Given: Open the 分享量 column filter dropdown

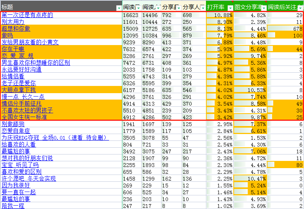Looking at the screenshot, I should click(179, 8).
